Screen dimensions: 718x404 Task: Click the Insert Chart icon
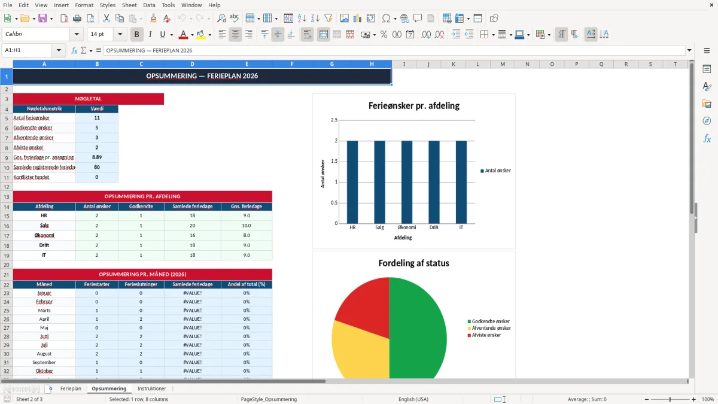coord(358,19)
